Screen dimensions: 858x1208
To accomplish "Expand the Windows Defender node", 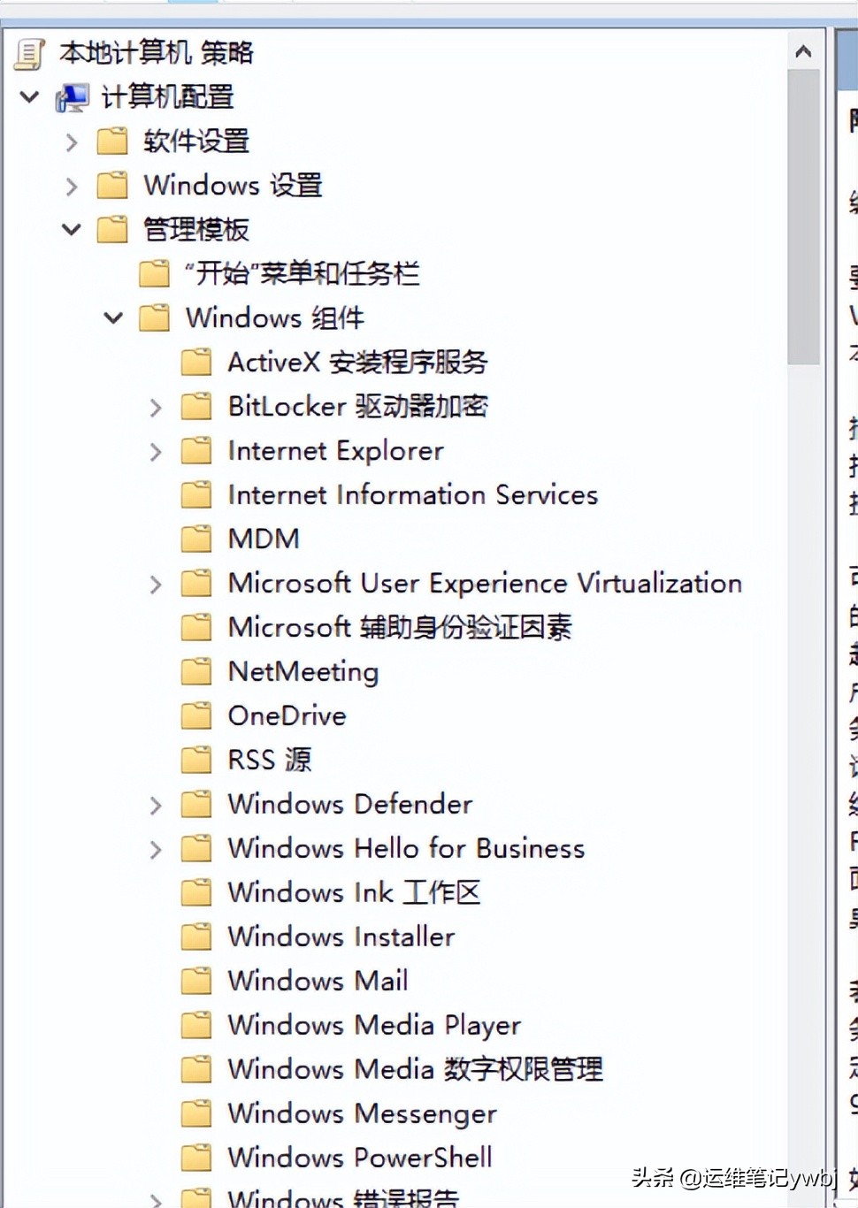I will [x=156, y=804].
